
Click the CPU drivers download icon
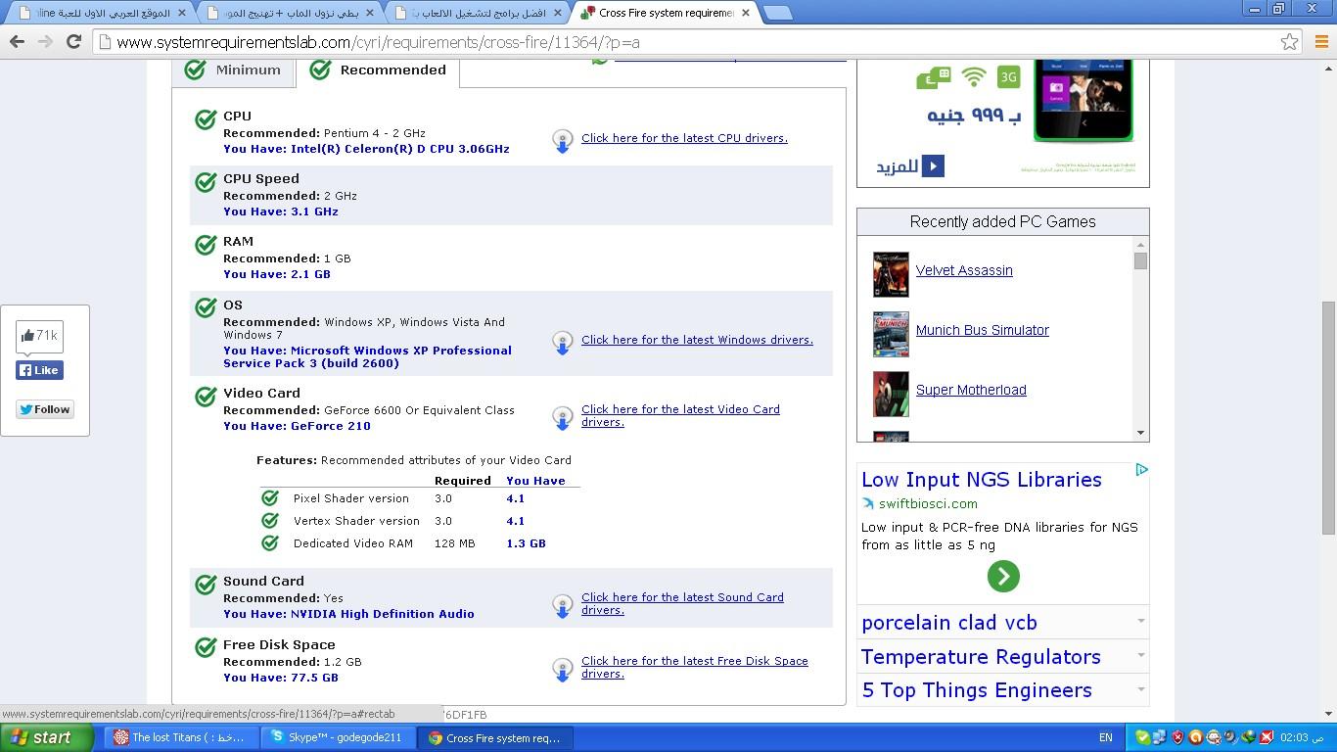[562, 141]
